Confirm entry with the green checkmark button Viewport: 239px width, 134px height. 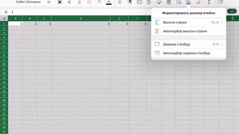tap(232, 11)
